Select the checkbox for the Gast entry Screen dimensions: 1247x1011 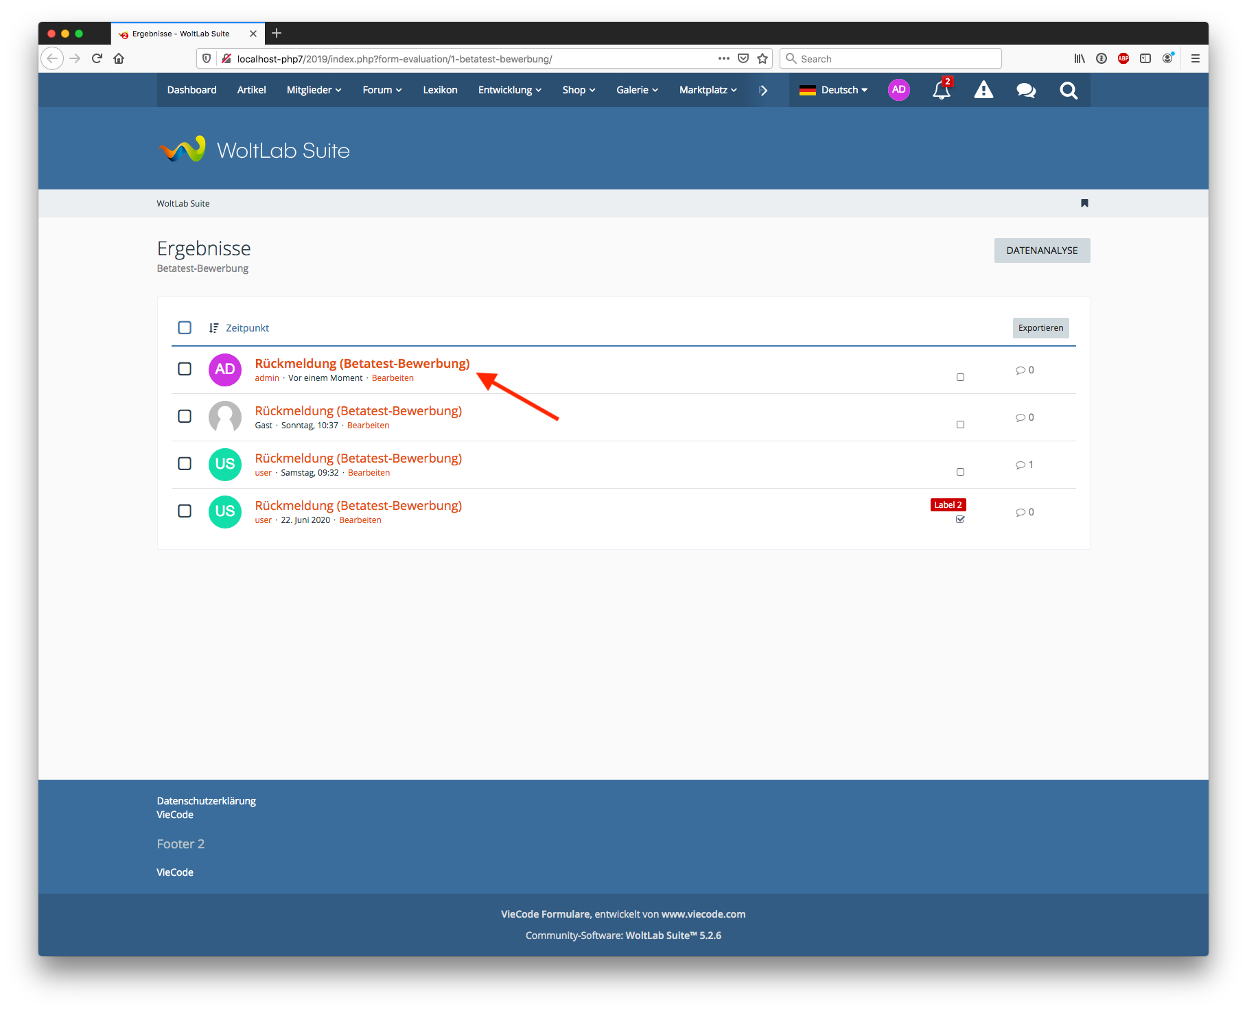[x=185, y=417]
